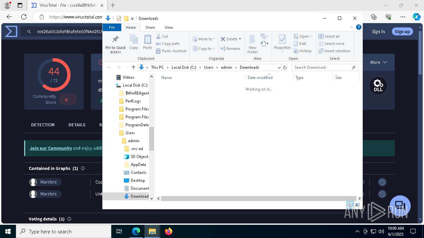The height and width of the screenshot is (238, 424).
Task: Click Local Disk (C:) in address bar
Action: [x=184, y=67]
